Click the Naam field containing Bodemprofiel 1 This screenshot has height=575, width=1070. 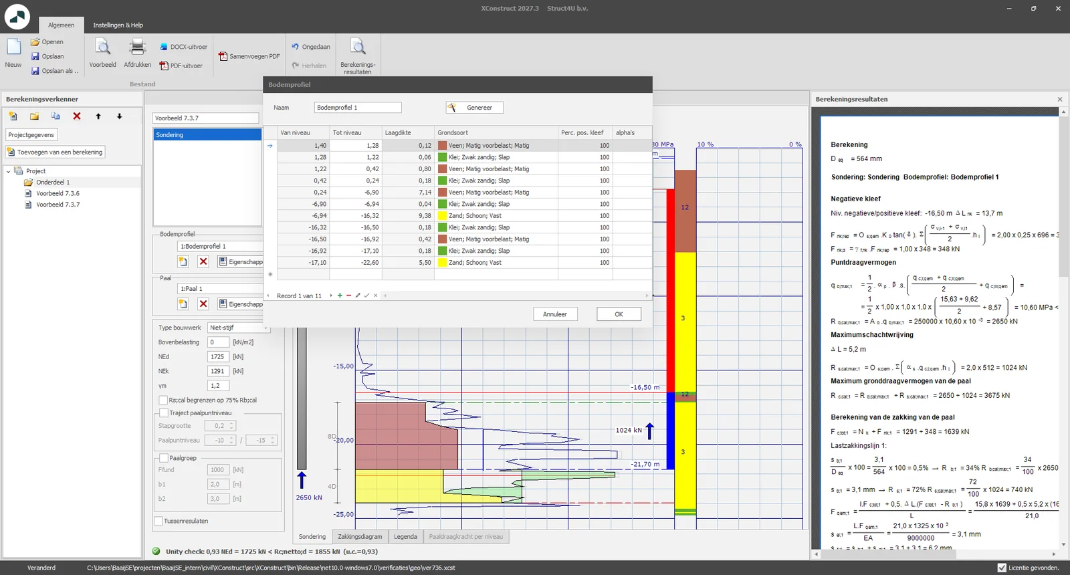tap(358, 108)
